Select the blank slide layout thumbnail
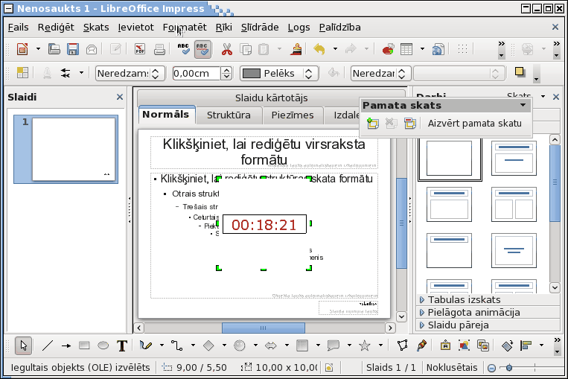Viewport: 568px width, 379px height. [x=449, y=159]
